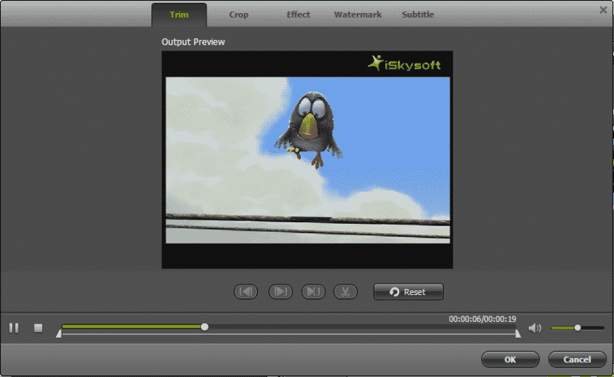The width and height of the screenshot is (614, 377).
Task: Mute audio with the speaker icon
Action: 535,328
